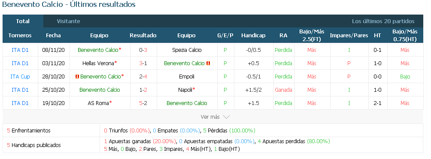Screen dimensions: 431x159
Task: Open the Spezia Calcio team link
Action: pyautogui.click(x=187, y=50)
